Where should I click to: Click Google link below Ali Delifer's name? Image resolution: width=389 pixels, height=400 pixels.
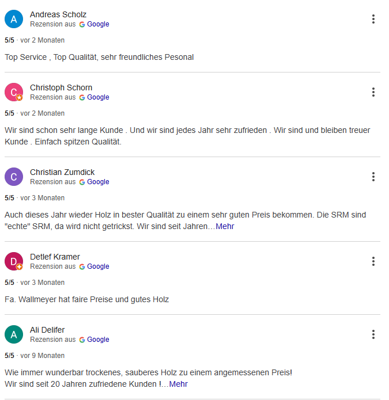click(x=98, y=340)
